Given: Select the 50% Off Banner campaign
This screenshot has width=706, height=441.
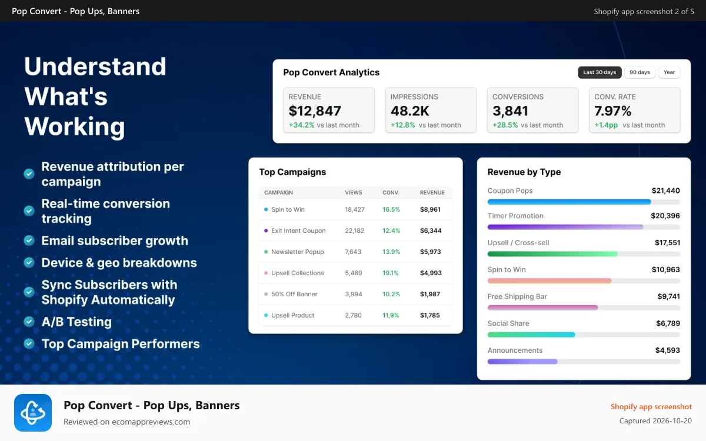Looking at the screenshot, I should (355, 294).
